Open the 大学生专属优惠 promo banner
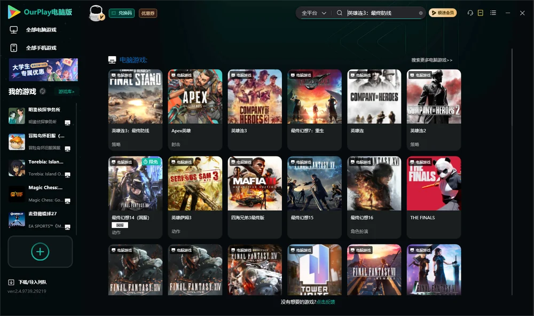 pyautogui.click(x=43, y=70)
